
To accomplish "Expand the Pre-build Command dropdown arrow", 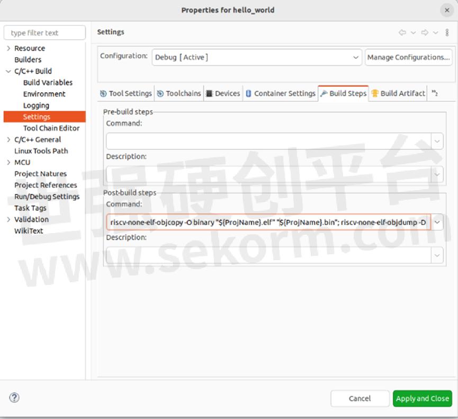I will pyautogui.click(x=437, y=141).
